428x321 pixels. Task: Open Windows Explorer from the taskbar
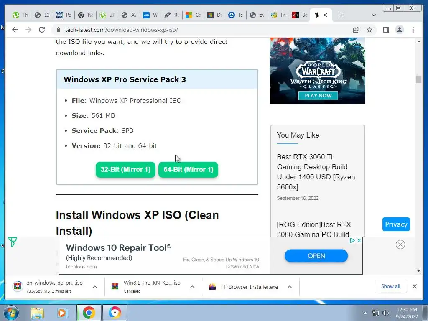(37, 313)
